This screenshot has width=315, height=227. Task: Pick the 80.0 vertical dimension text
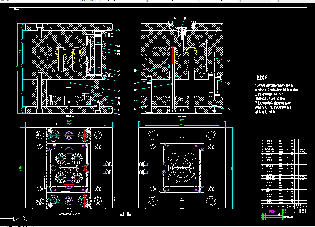22,41
